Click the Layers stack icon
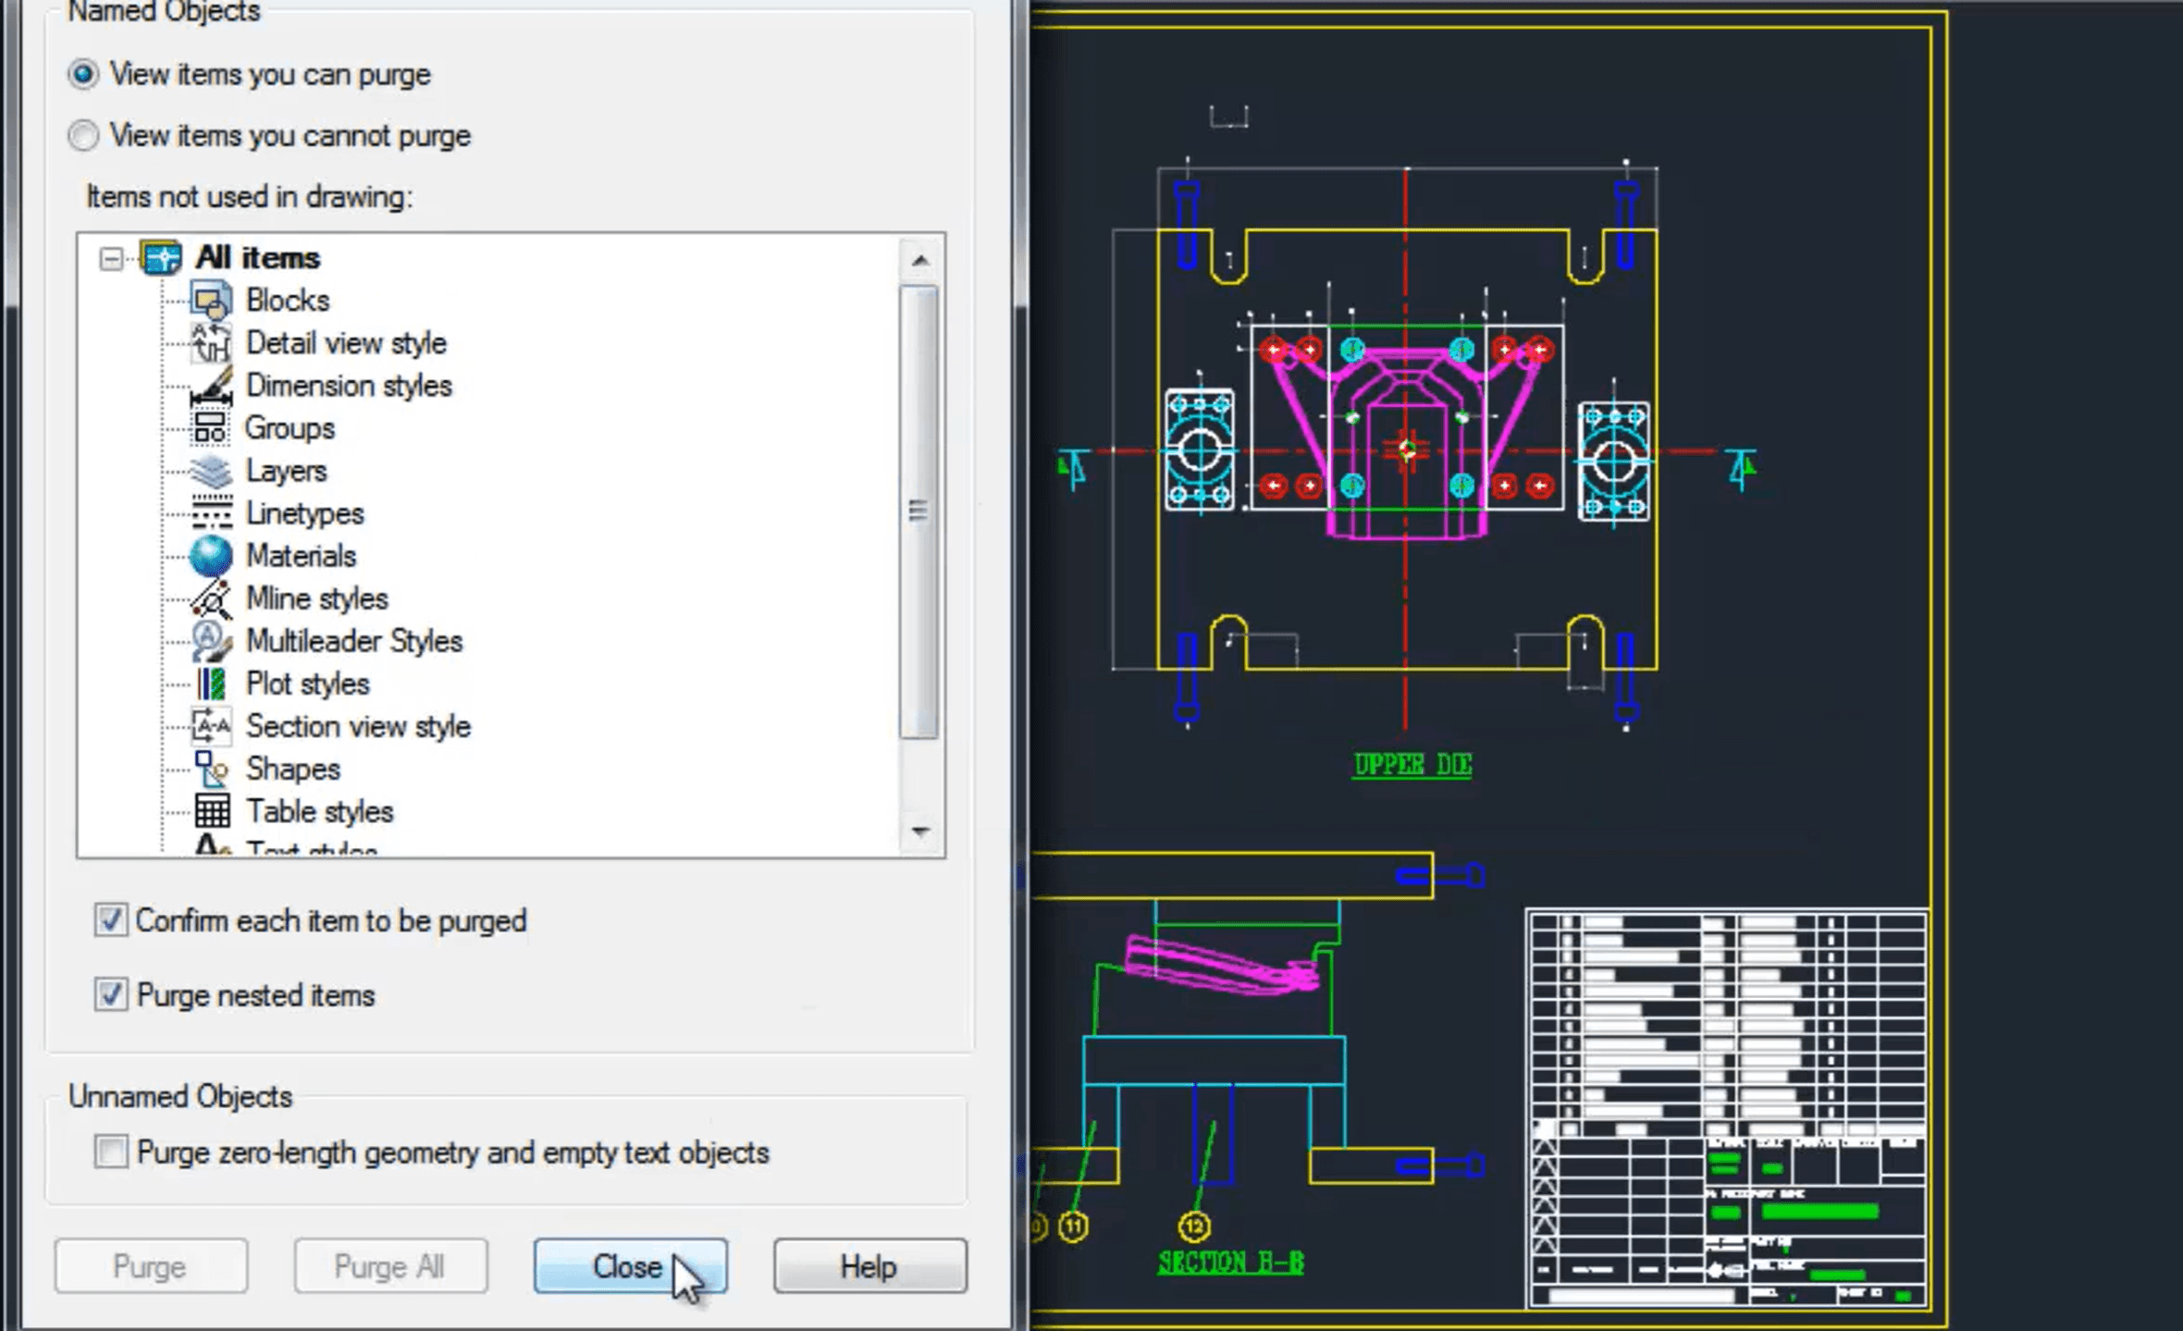 211,472
